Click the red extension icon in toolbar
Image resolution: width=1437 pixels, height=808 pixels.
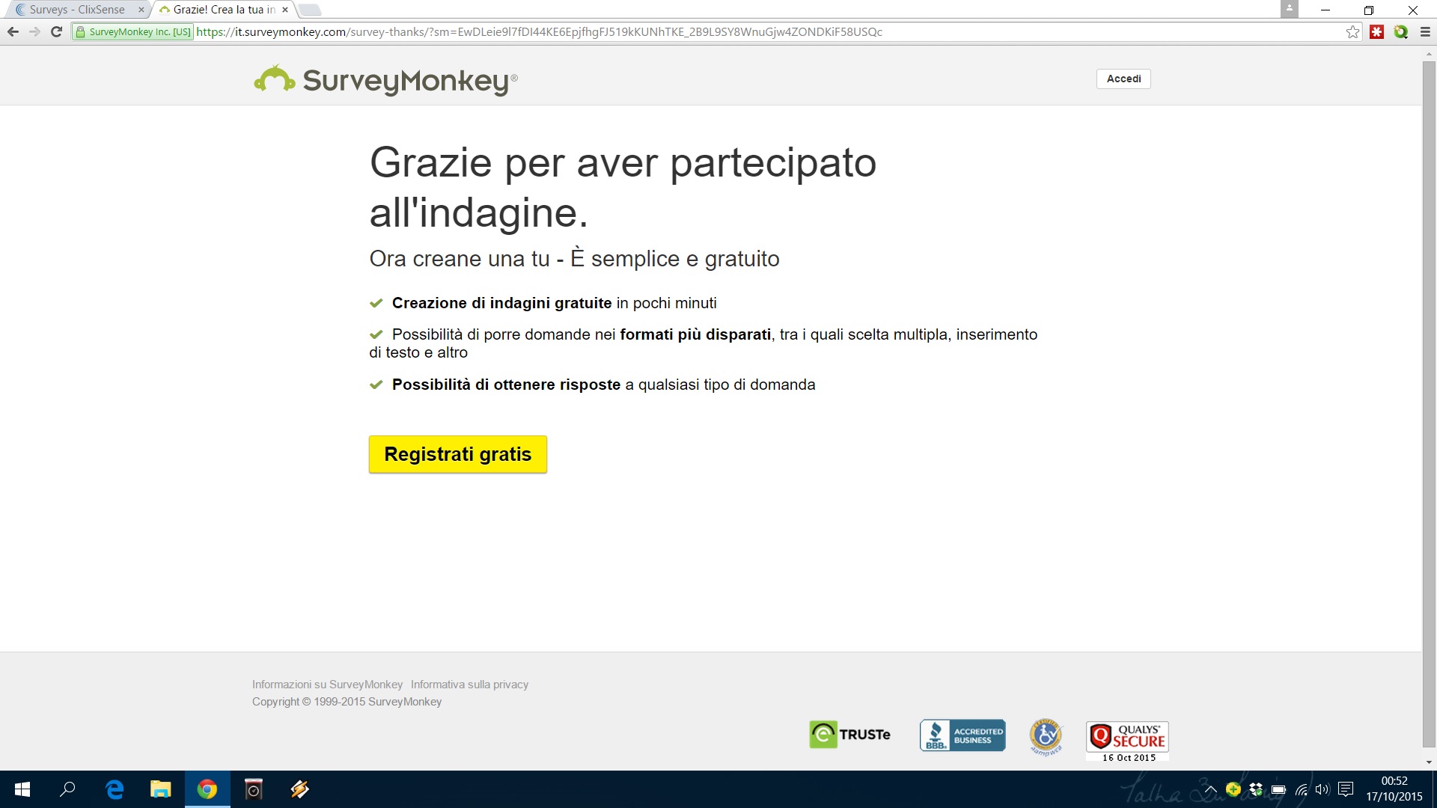click(1376, 31)
